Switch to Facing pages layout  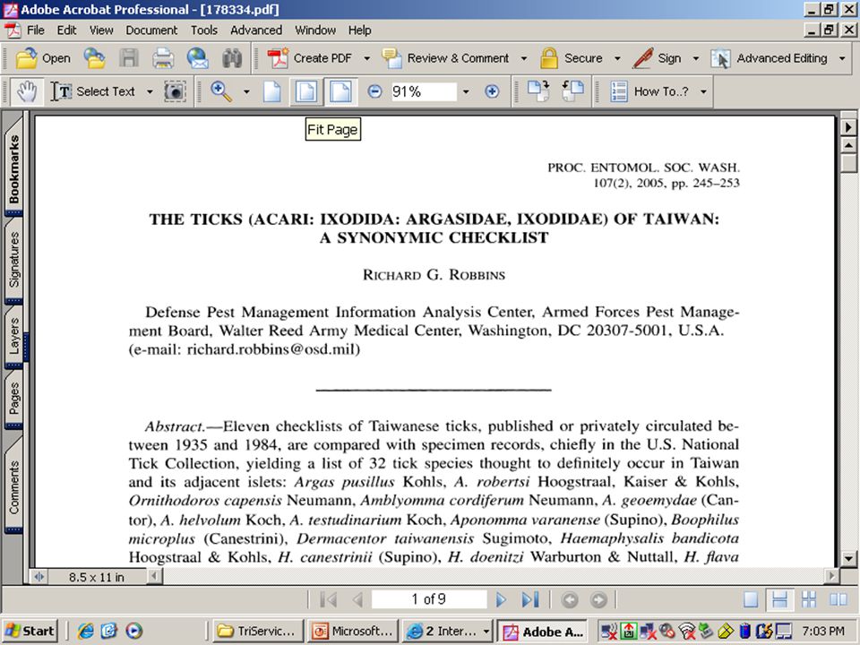tap(838, 599)
